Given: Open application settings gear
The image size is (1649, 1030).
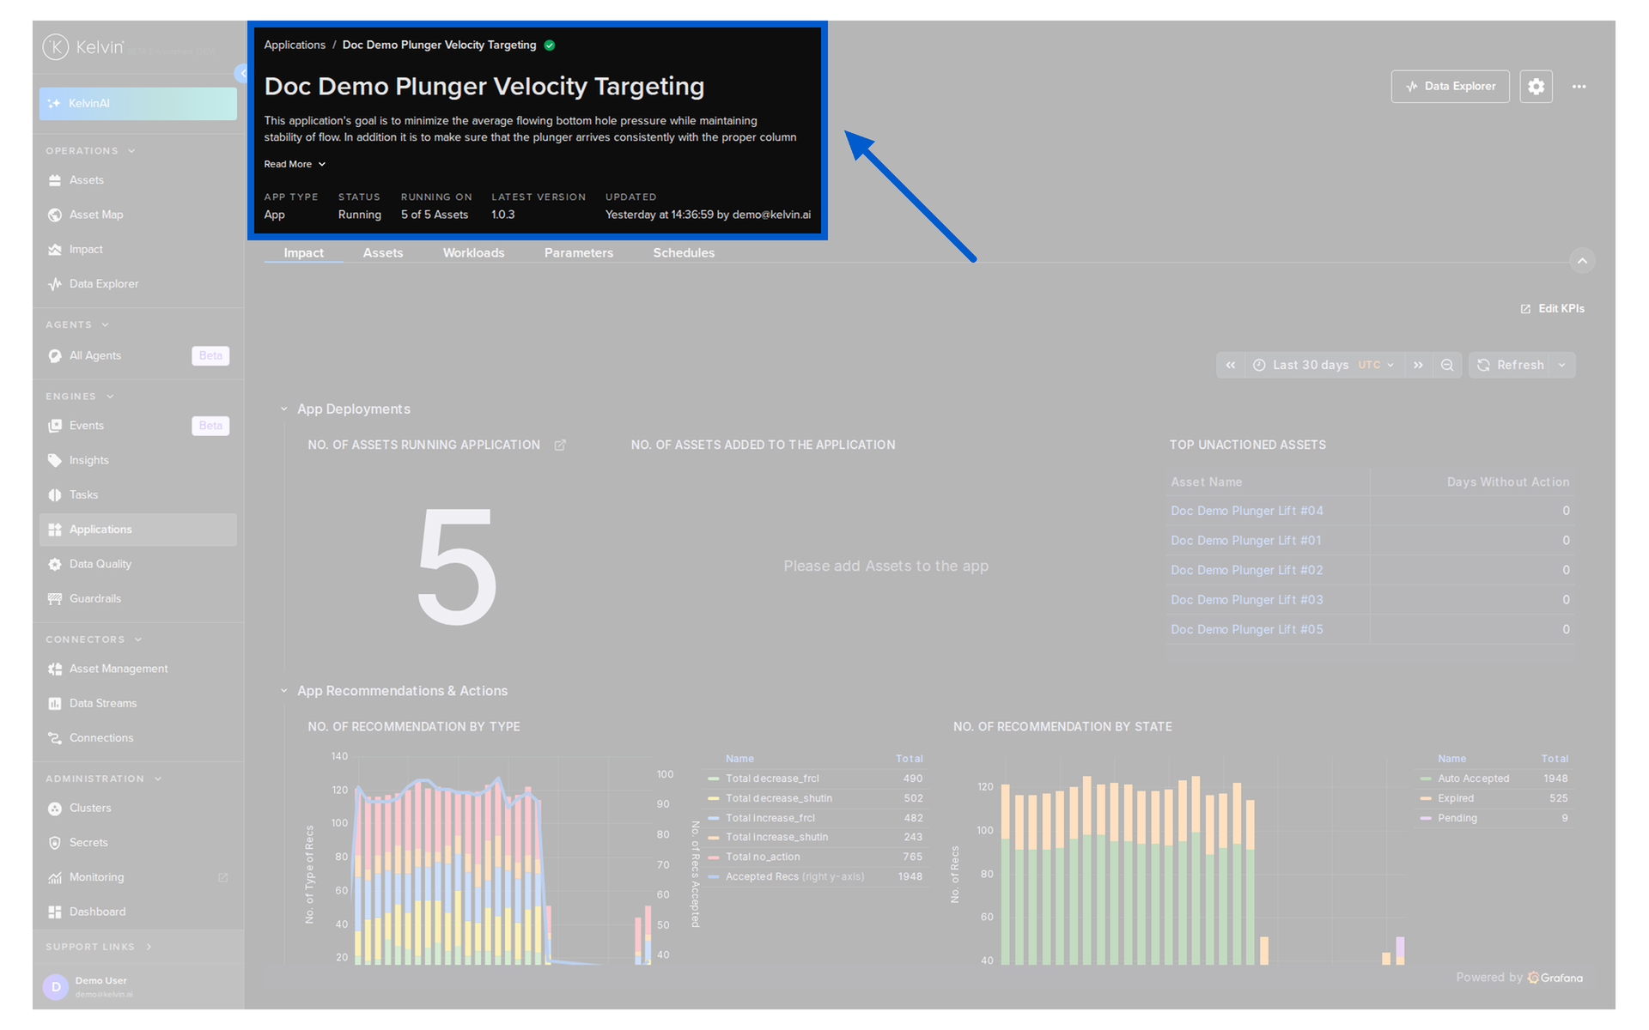Looking at the screenshot, I should coord(1536,87).
